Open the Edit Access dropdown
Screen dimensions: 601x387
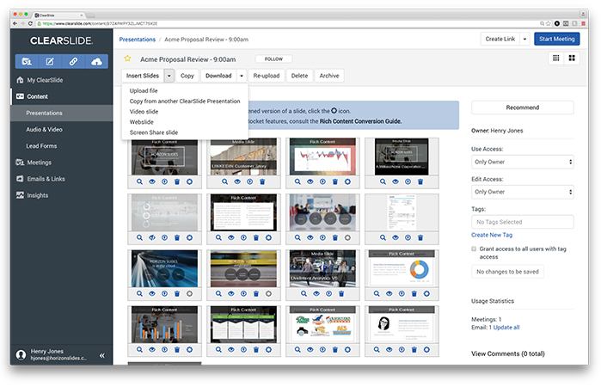click(x=523, y=192)
